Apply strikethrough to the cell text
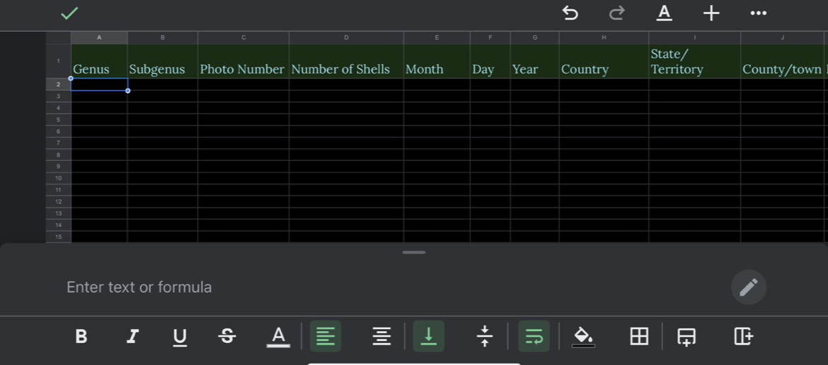 click(227, 337)
